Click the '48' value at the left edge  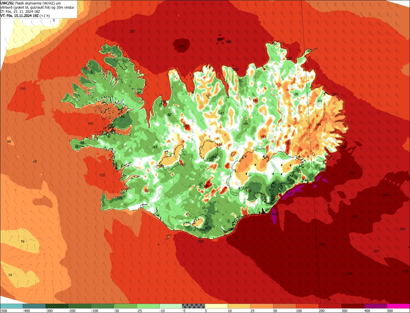(9, 141)
